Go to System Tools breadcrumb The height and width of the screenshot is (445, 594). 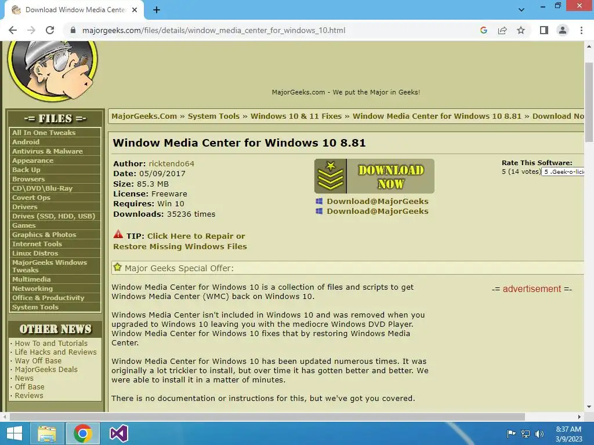(x=213, y=116)
